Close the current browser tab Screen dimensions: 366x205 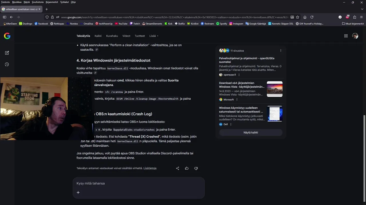click(x=39, y=9)
